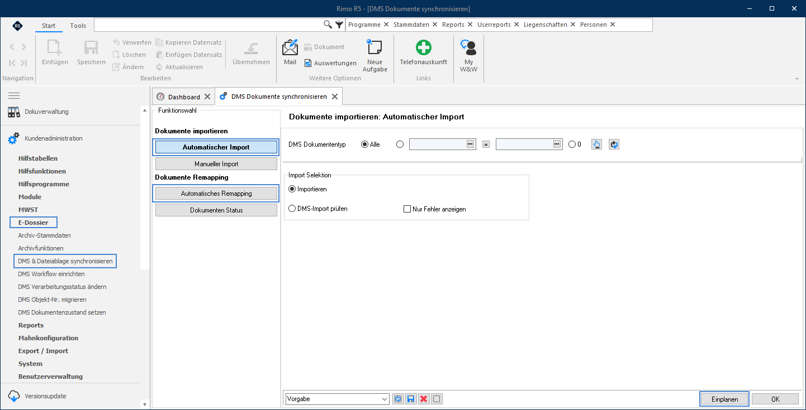
Task: Open Versionsupdate in the sidebar
Action: click(x=37, y=396)
